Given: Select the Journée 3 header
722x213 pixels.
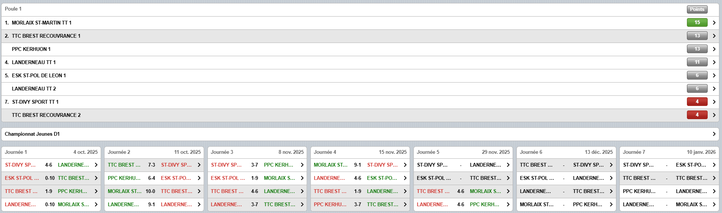Looking at the screenshot, I should pyautogui.click(x=222, y=152).
